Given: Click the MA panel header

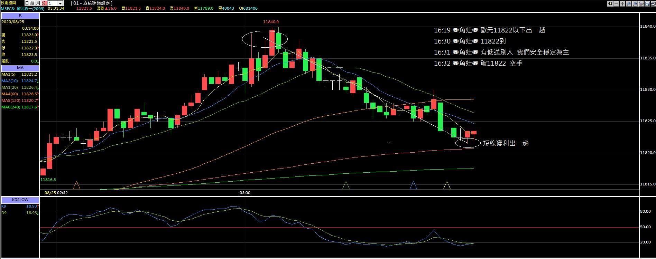Looking at the screenshot, I should [20, 68].
